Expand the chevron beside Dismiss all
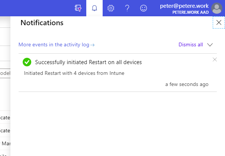The image size is (225, 156). pos(210,45)
